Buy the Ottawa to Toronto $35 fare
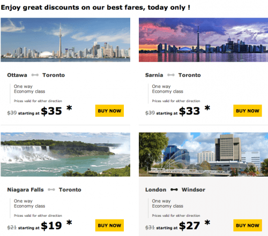The width and height of the screenshot is (268, 236). pos(109,111)
